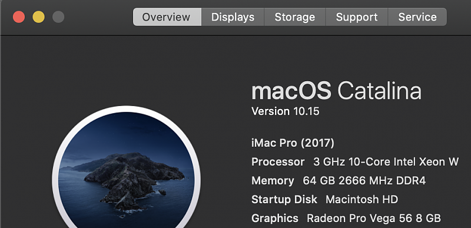Open the Support tab
The height and width of the screenshot is (228, 471).
[x=357, y=17]
